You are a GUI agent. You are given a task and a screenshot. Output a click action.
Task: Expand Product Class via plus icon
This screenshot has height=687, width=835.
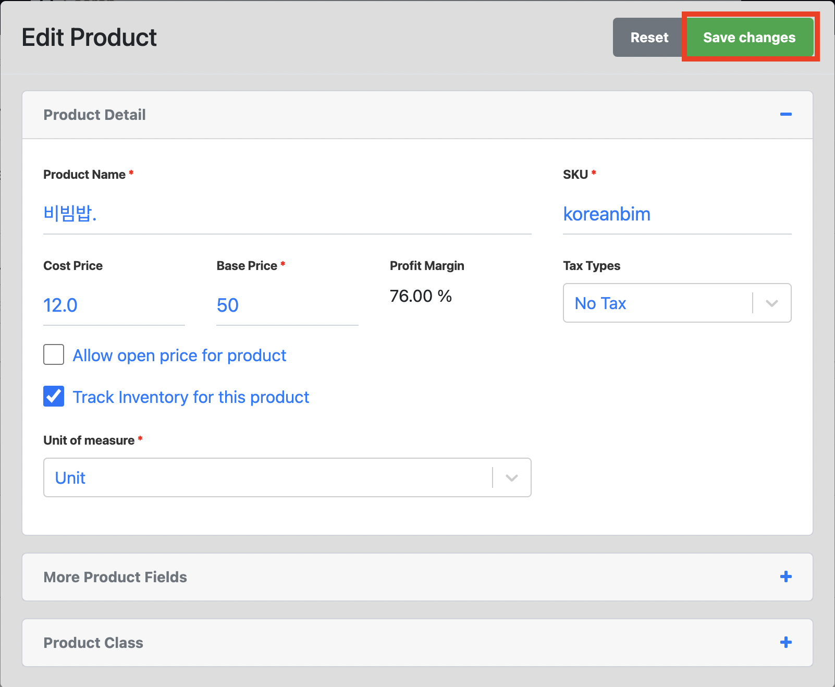point(785,642)
